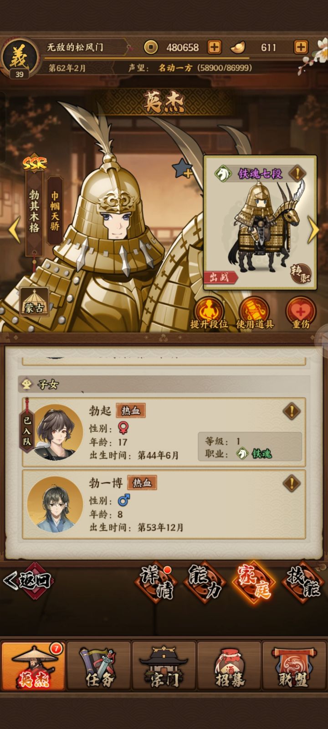Go to the previous hero with left arrow
The image size is (328, 729).
click(x=15, y=229)
